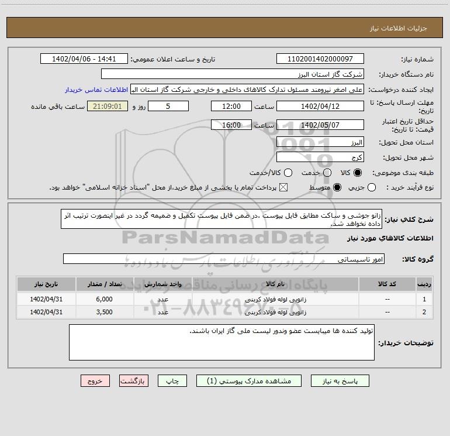The width and height of the screenshot is (450, 436).
Task: Click the buyer organization name field
Action: click(x=233, y=74)
